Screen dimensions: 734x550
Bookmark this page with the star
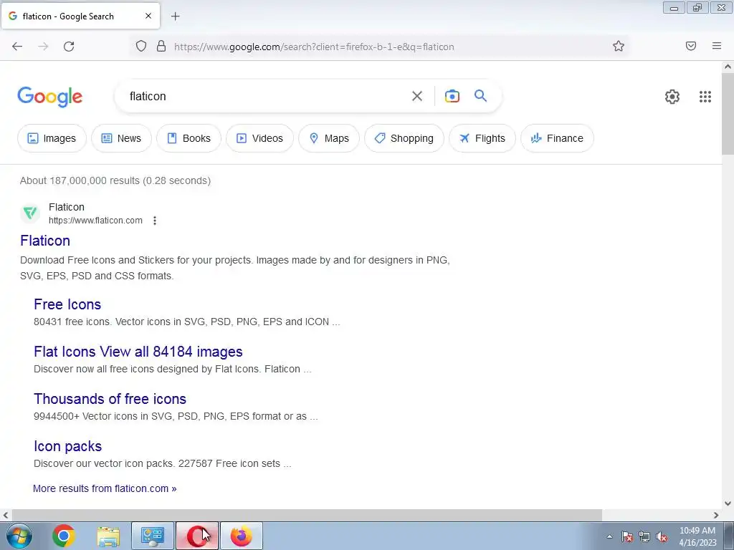point(619,46)
